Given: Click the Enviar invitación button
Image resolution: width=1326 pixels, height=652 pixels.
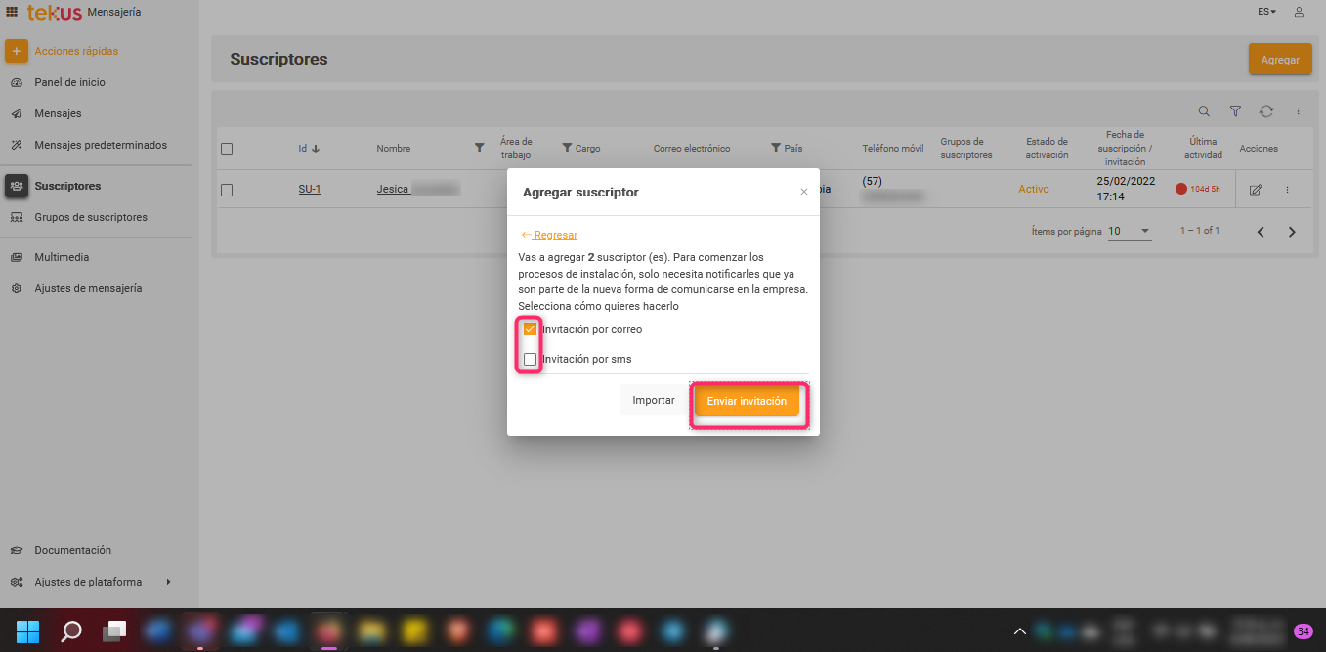Looking at the screenshot, I should [x=747, y=401].
